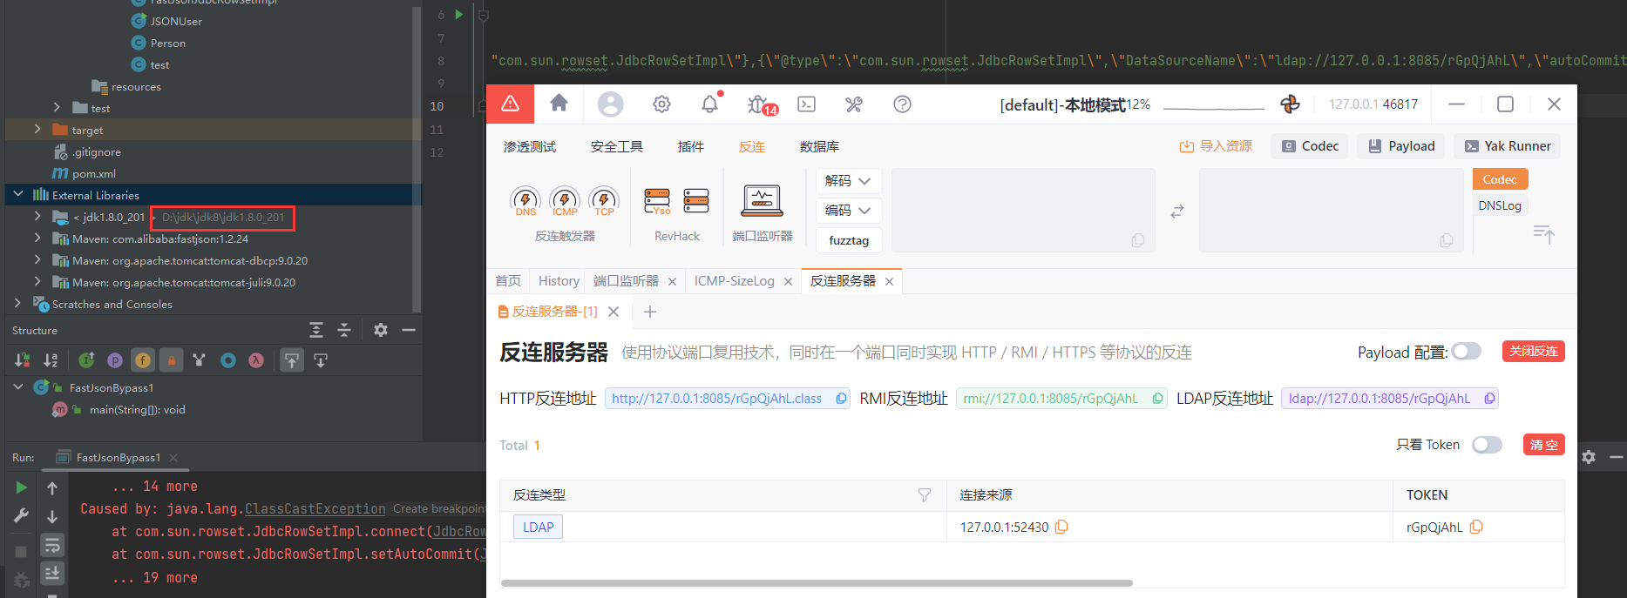Add a new 反连服务器 sub-tab with plus
The image size is (1627, 598).
(x=649, y=312)
